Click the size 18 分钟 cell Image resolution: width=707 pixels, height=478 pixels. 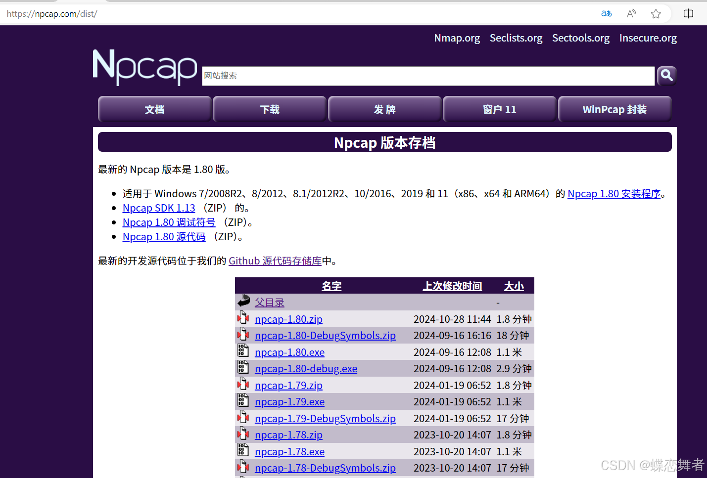click(513, 336)
